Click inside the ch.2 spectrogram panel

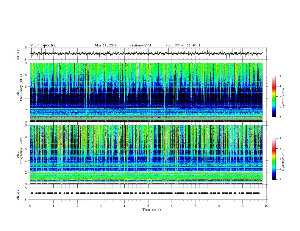point(146,155)
